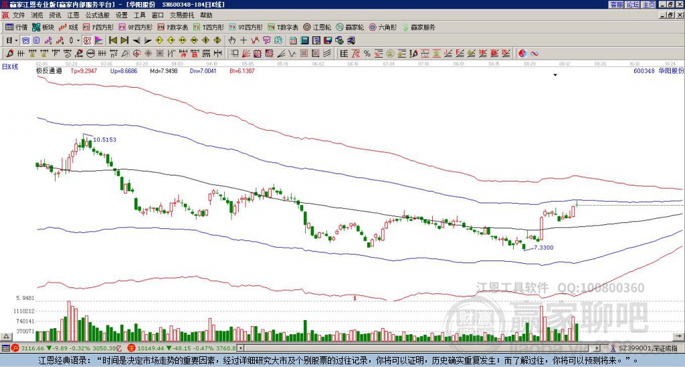Select the crosshair plus cursor tool
Screen dimensions: 685x367
[243, 41]
